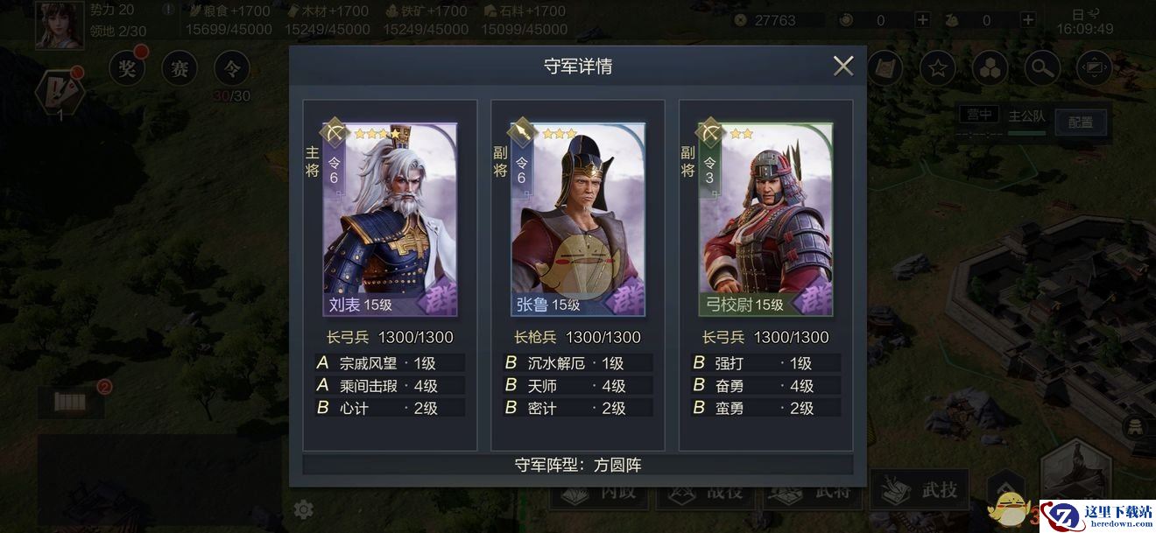Select the 张鲁 general card
The height and width of the screenshot is (533, 1156).
pyautogui.click(x=578, y=219)
